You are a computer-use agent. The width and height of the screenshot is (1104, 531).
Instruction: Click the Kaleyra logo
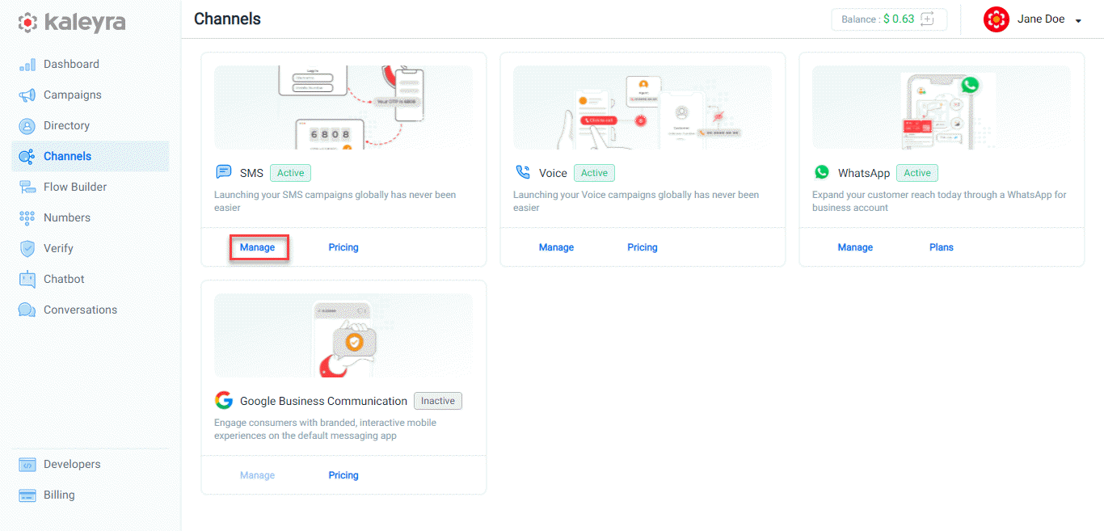[72, 22]
